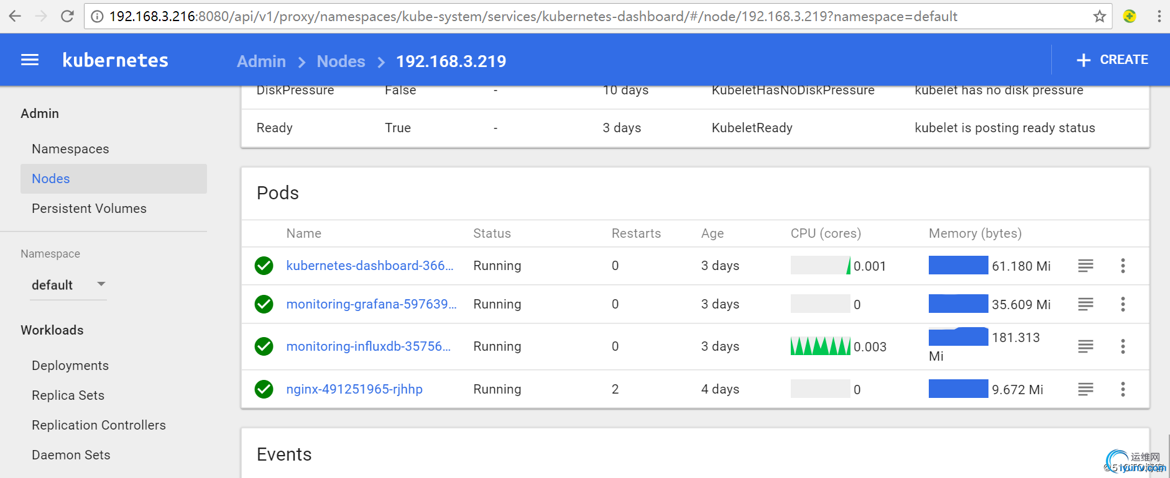Open actions menu for monitoring-grafana pod
The image size is (1170, 478).
click(1123, 304)
